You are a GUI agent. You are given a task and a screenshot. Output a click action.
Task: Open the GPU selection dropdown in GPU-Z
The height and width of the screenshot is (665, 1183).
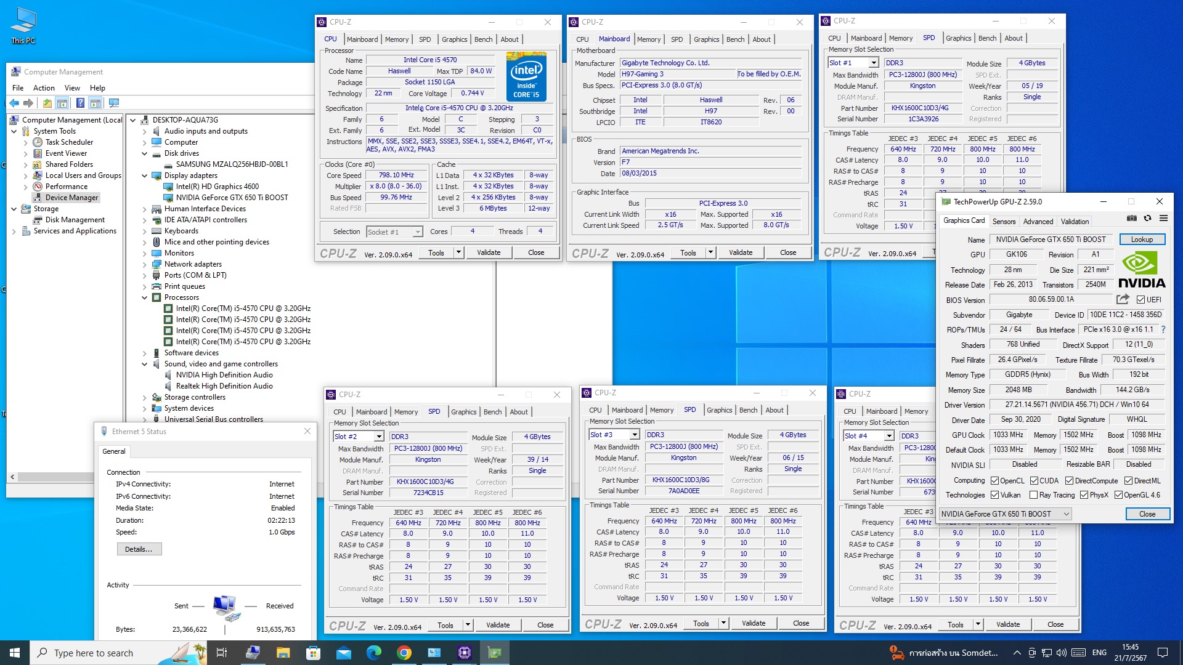(x=1006, y=514)
